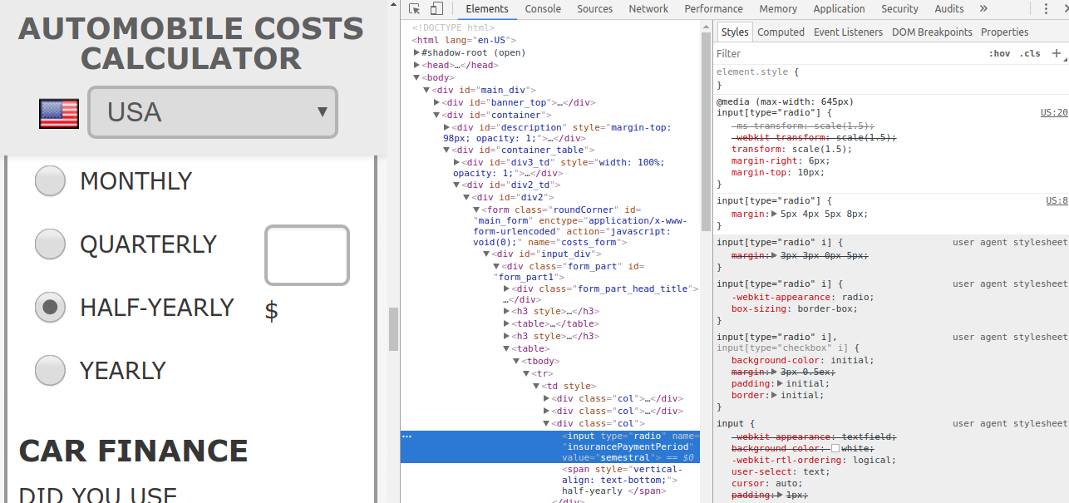1069x503 pixels.
Task: Collapse the form_part1 div node
Action: click(496, 266)
